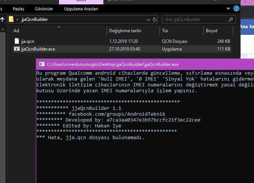This screenshot has height=183, width=254.
Task: Focus the 'Ara: jjaQcnBuilder' search box
Action: (x=199, y=19)
